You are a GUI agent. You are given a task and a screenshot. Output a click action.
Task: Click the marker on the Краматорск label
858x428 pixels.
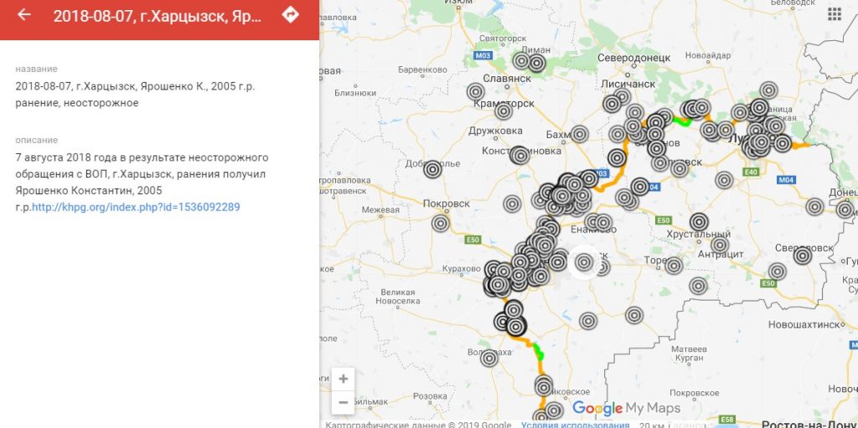pos(504,111)
